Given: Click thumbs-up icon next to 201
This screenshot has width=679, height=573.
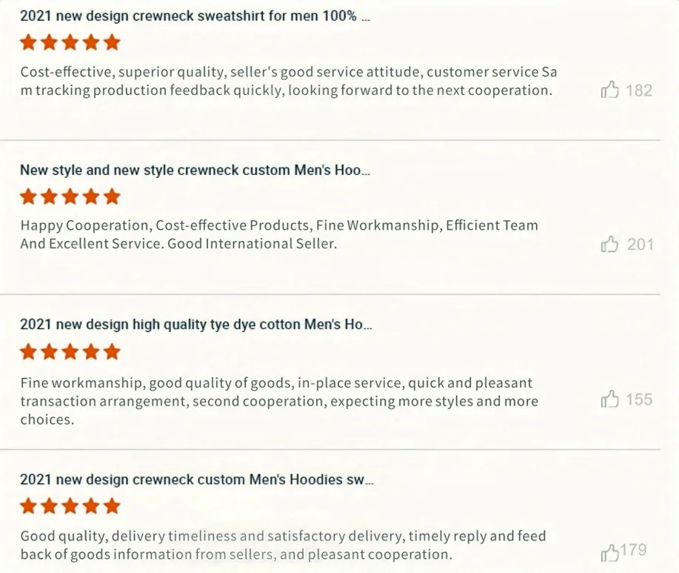Looking at the screenshot, I should pos(609,244).
